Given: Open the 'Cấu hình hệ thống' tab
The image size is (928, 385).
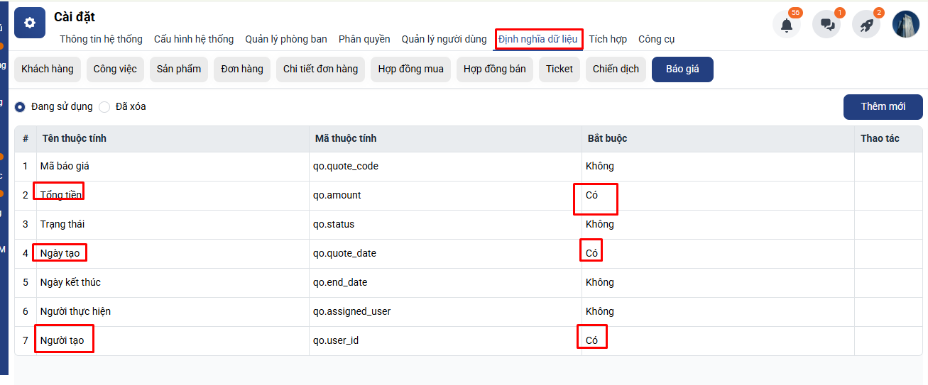Looking at the screenshot, I should (x=194, y=39).
